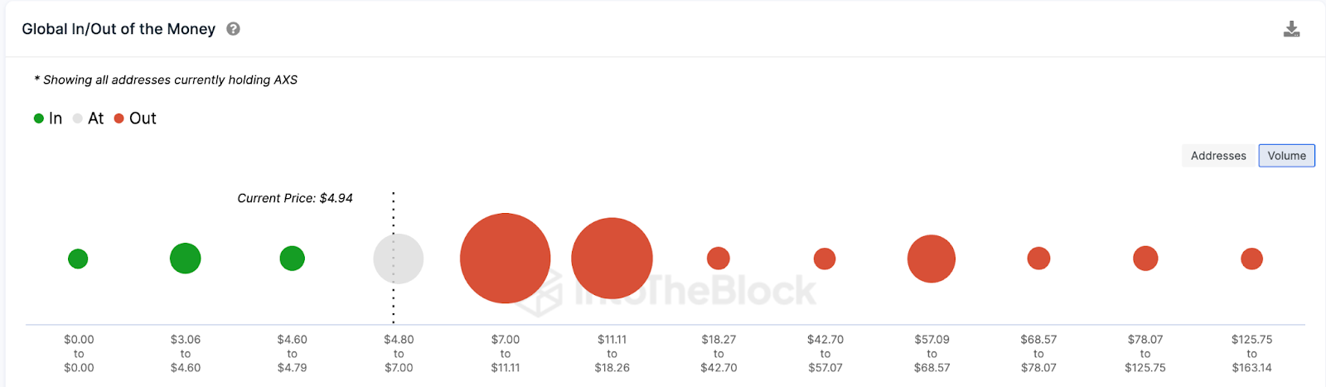Toggle the red Out legend item

[x=135, y=119]
